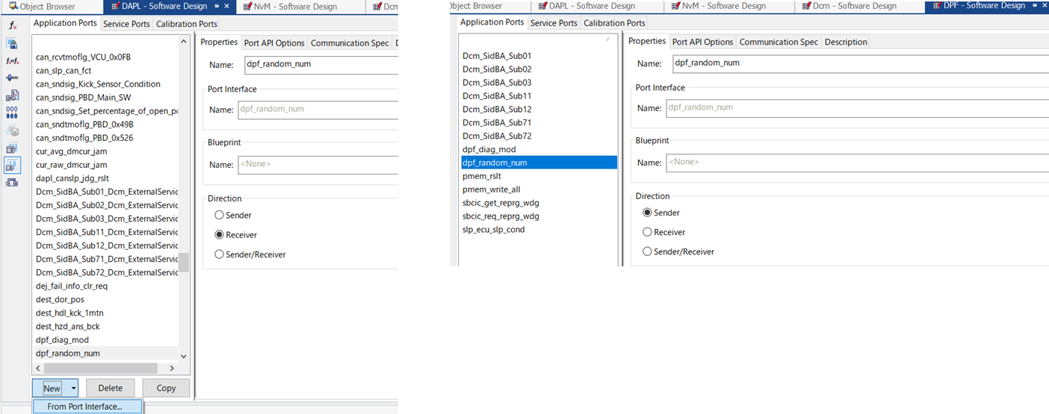Click the checklist blocks sidebar icon
This screenshot has height=414, width=1049.
[12, 95]
